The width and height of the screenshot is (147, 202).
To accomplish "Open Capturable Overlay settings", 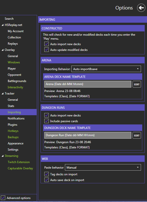I will pos(20,168).
